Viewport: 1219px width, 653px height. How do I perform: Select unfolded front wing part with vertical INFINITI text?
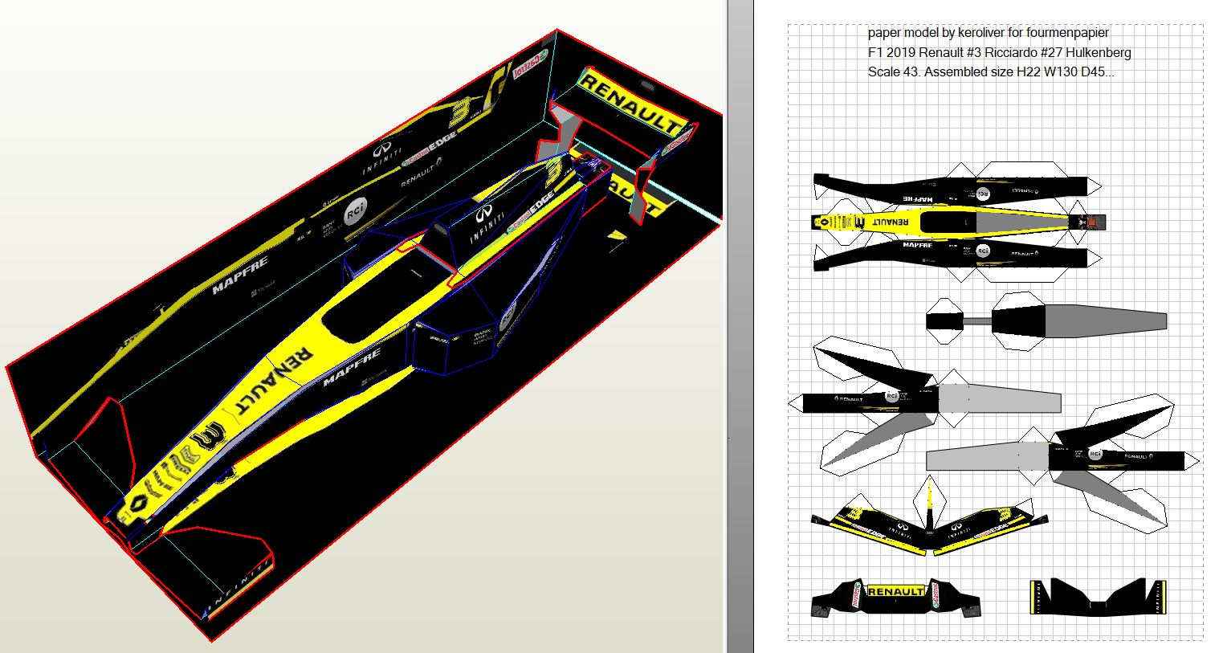pyautogui.click(x=1097, y=597)
